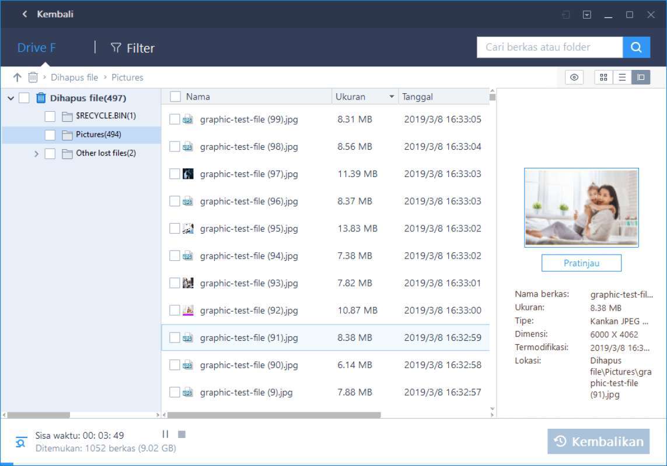Open the Filter options
Screen dimensions: 667x466
coord(132,48)
